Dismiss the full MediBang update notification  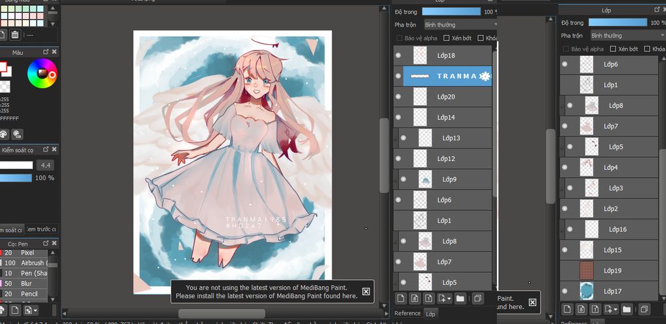[366, 292]
